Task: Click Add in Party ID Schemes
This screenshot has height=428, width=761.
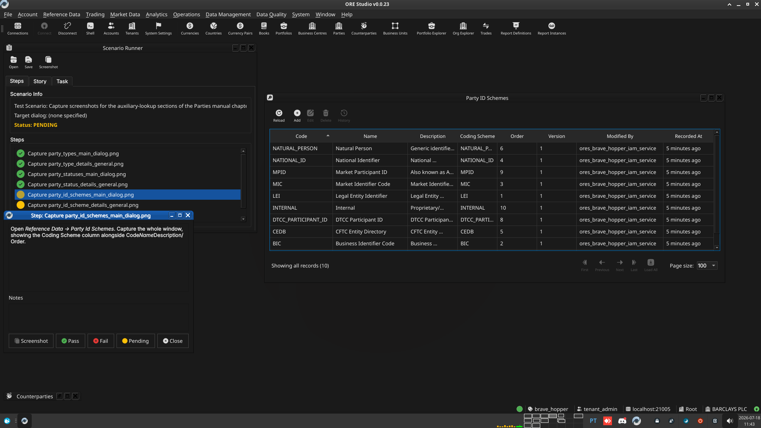Action: pyautogui.click(x=297, y=116)
